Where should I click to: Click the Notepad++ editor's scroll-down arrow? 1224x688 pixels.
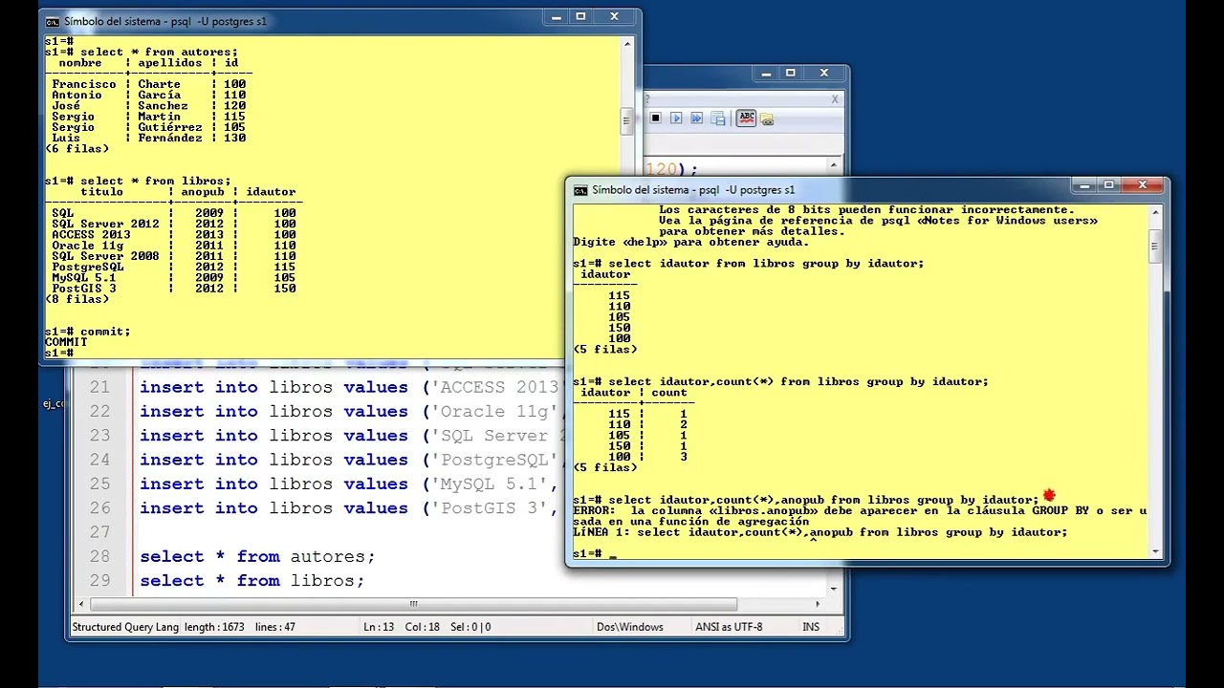(834, 589)
